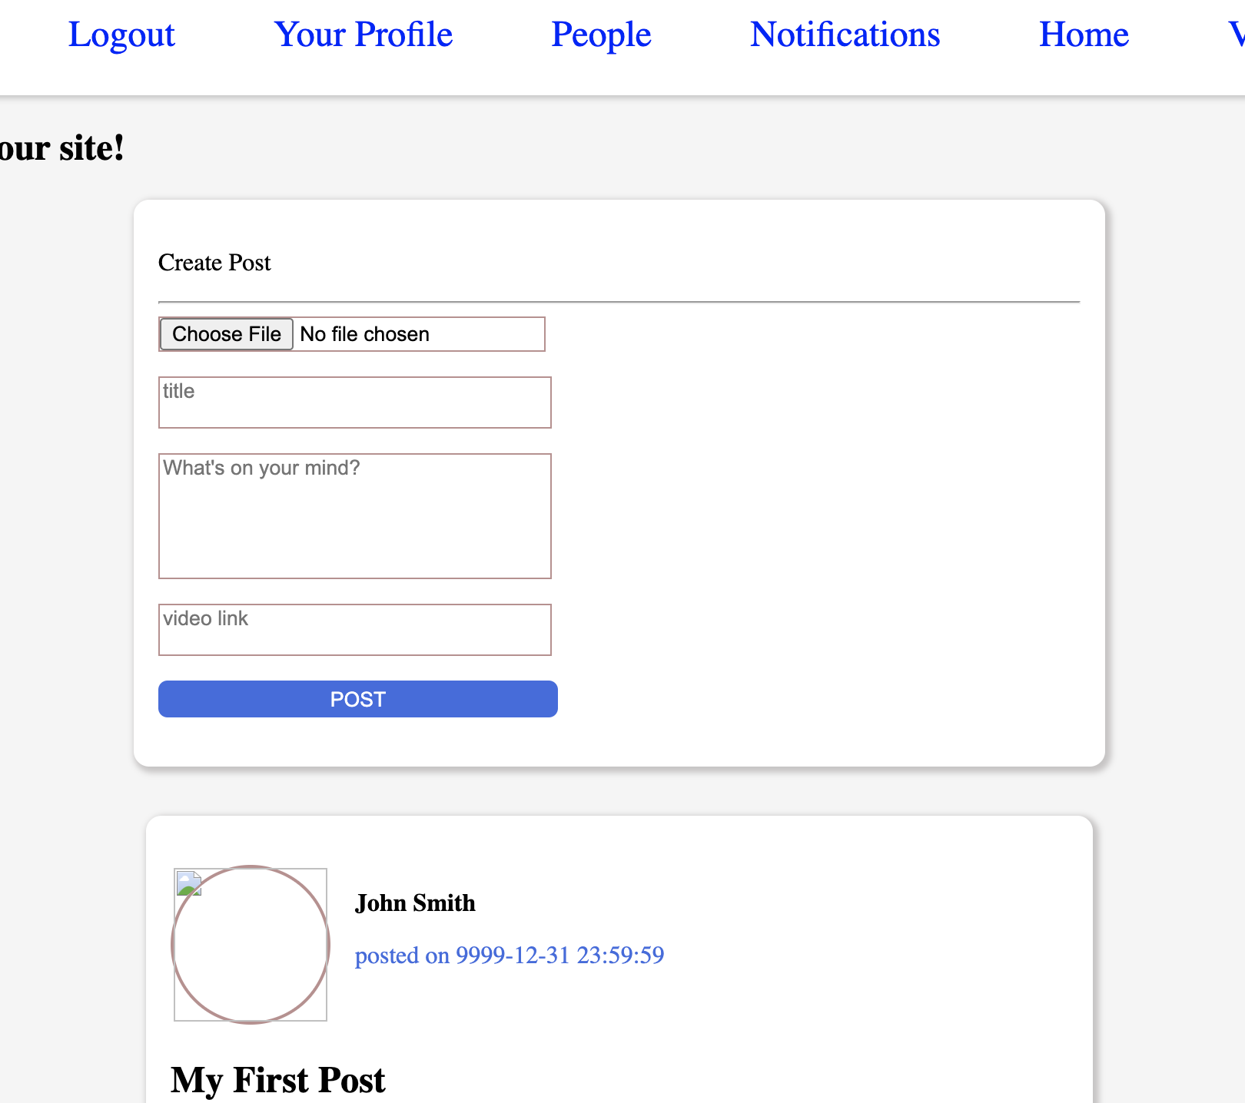Go to the People page
The width and height of the screenshot is (1245, 1103).
coord(600,35)
